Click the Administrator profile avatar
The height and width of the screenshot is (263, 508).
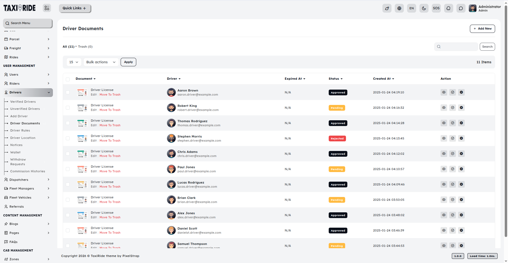[473, 8]
